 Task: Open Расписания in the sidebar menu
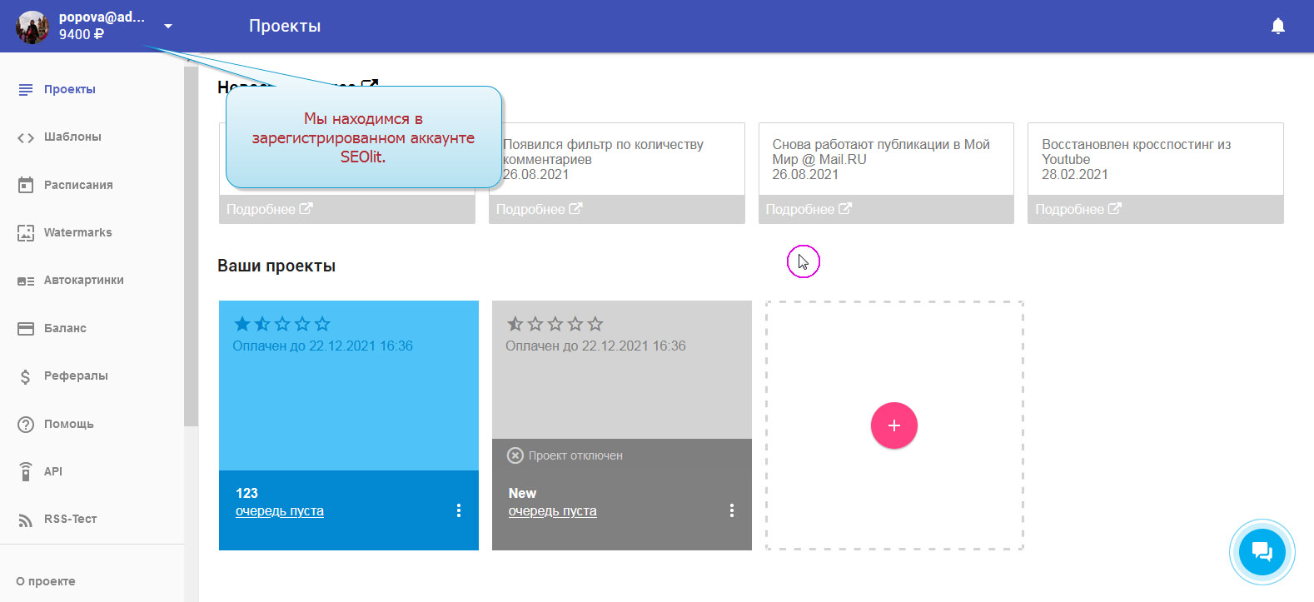78,185
